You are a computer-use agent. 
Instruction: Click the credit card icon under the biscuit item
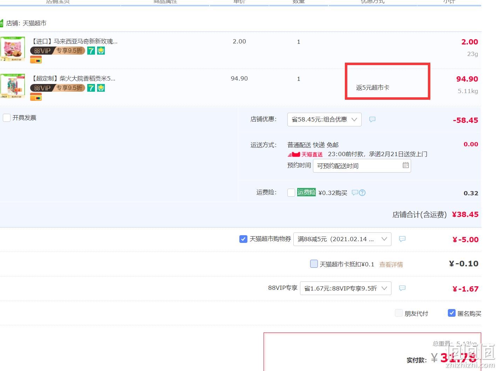coord(36,60)
